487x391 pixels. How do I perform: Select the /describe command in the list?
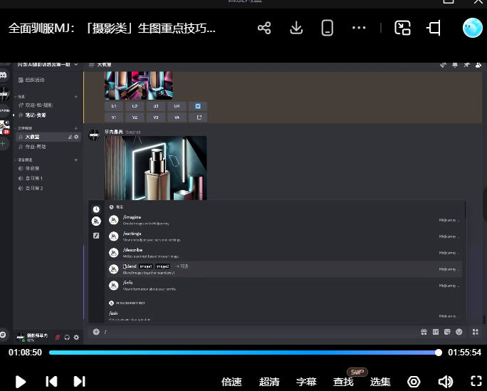[x=133, y=250]
